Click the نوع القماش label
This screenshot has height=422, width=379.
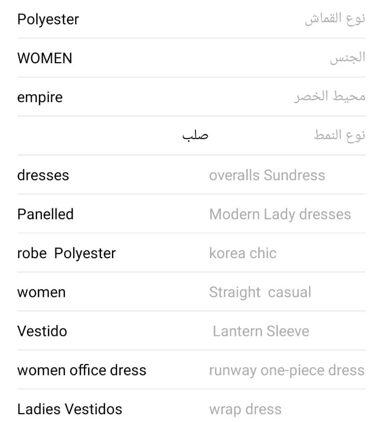334,19
